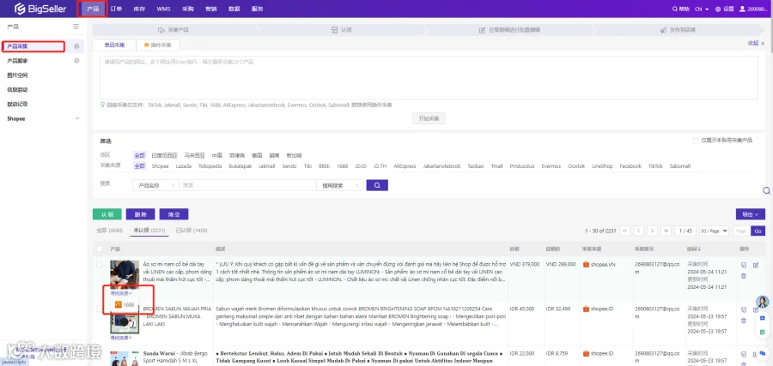
Task: Edit the first product with the pencil icon
Action: point(756,265)
